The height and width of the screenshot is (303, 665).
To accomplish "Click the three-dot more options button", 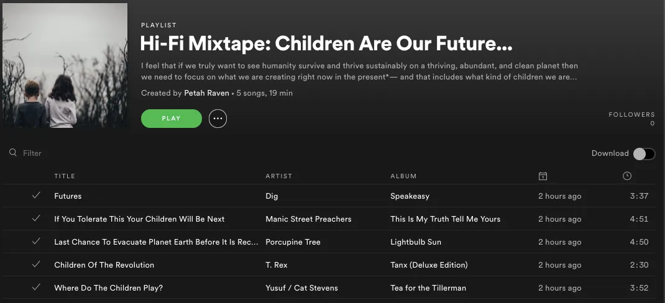I will 218,119.
